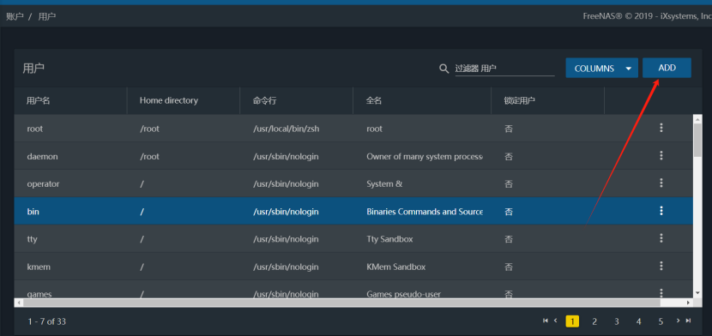Click the horizontal scrollbar left arrow

pyautogui.click(x=19, y=303)
